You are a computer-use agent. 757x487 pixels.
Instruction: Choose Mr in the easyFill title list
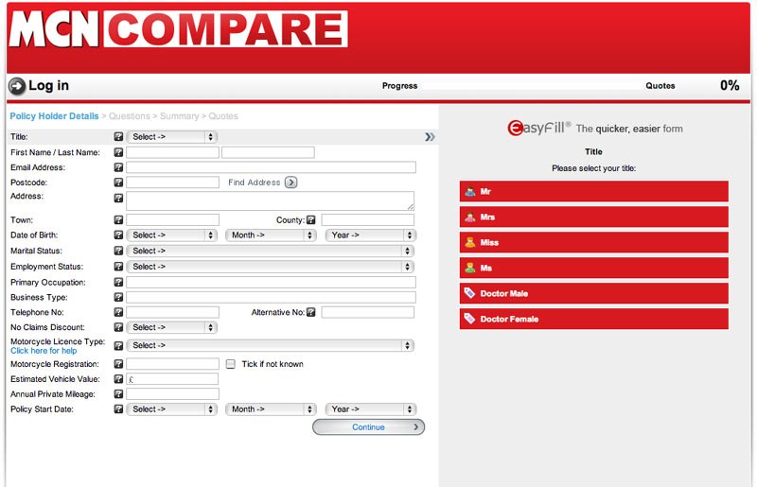tap(593, 192)
